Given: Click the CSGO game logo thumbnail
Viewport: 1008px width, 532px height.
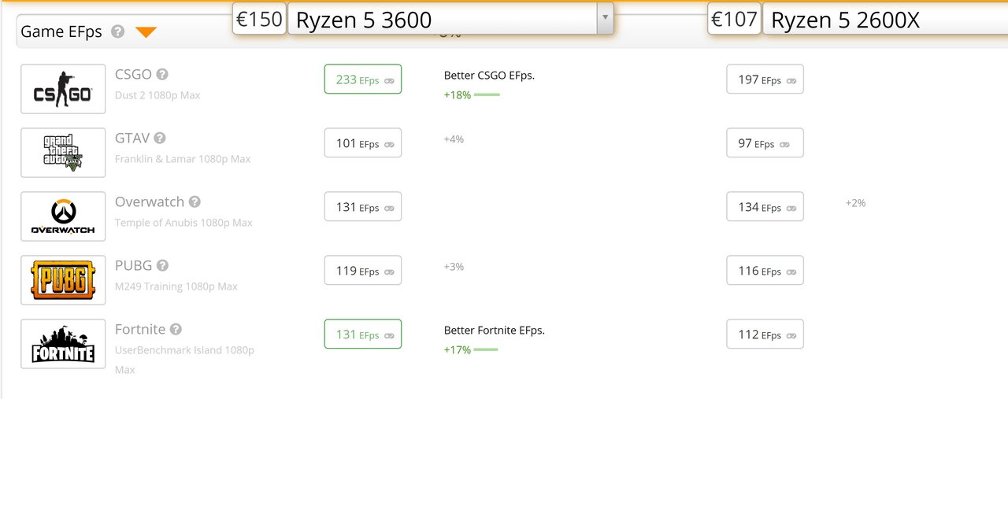Looking at the screenshot, I should coord(63,89).
